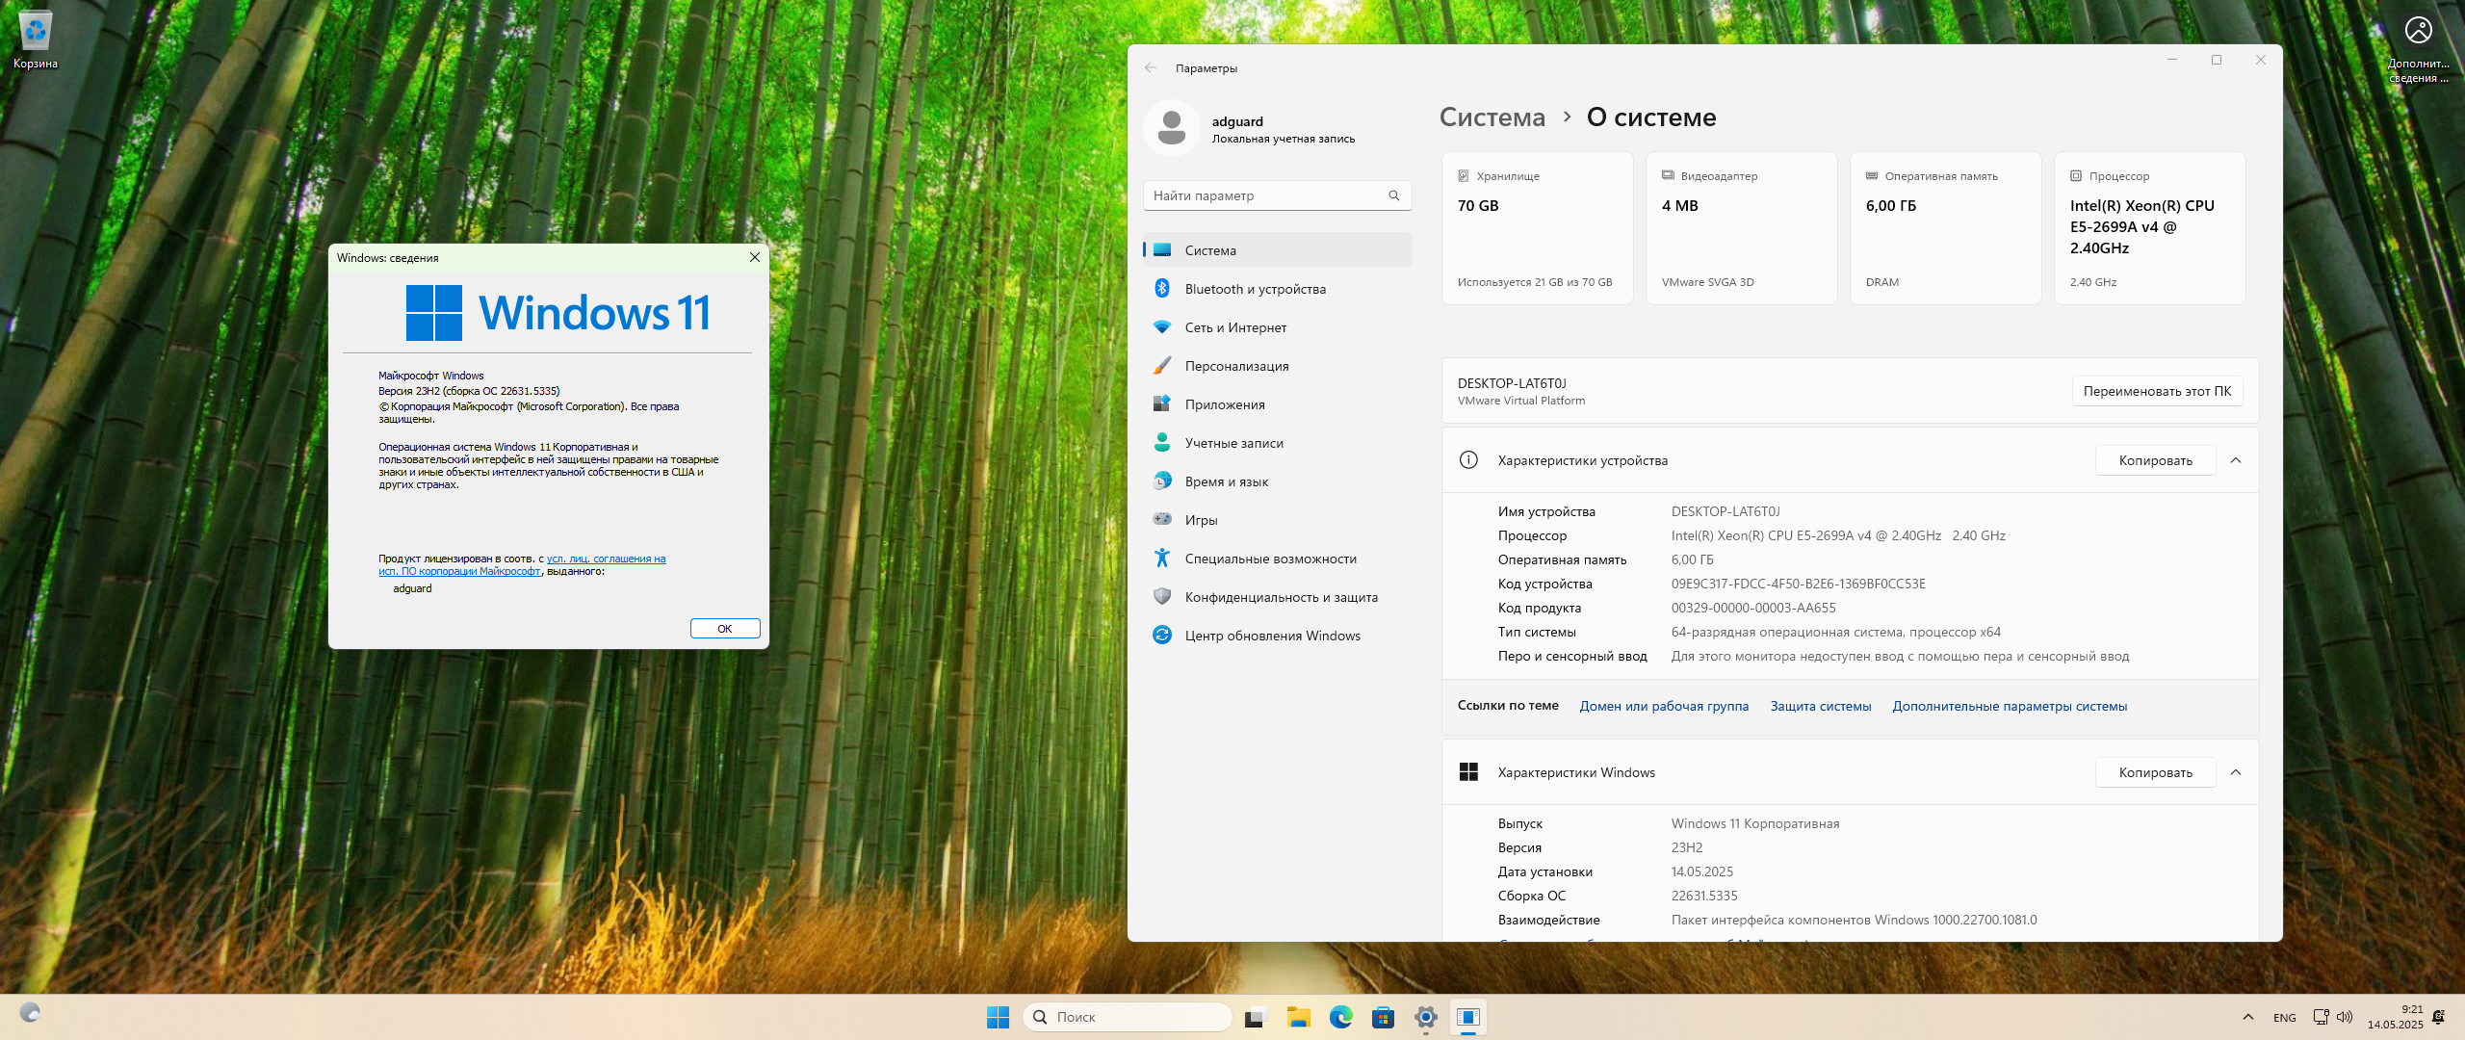Viewport: 2465px width, 1040px height.
Task: Select system type 64-bit value
Action: tap(1835, 632)
